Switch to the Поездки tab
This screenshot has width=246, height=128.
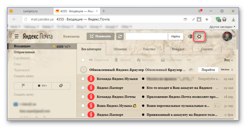pyautogui.click(x=178, y=49)
